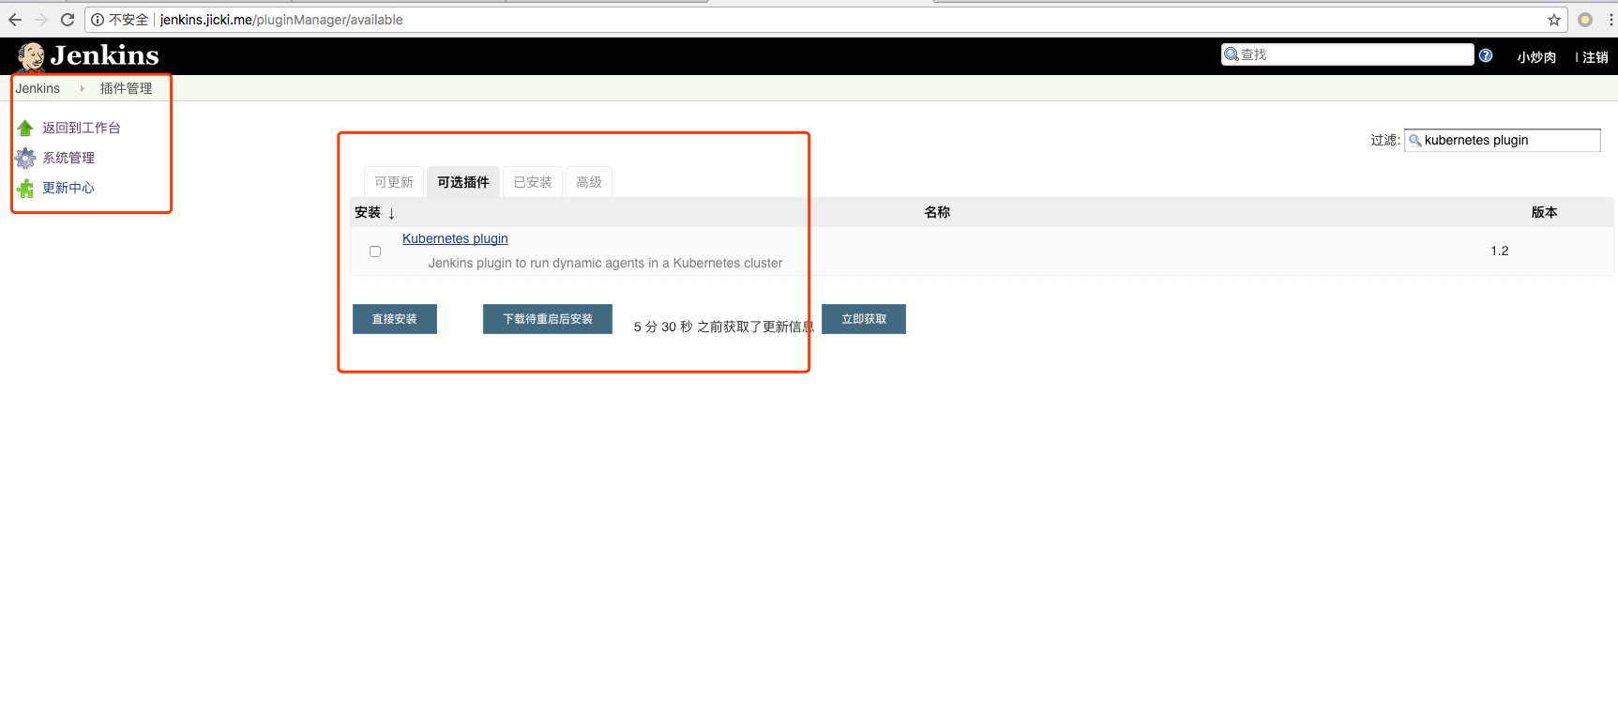Open the 系统管理 link
This screenshot has width=1618, height=716.
pyautogui.click(x=68, y=158)
